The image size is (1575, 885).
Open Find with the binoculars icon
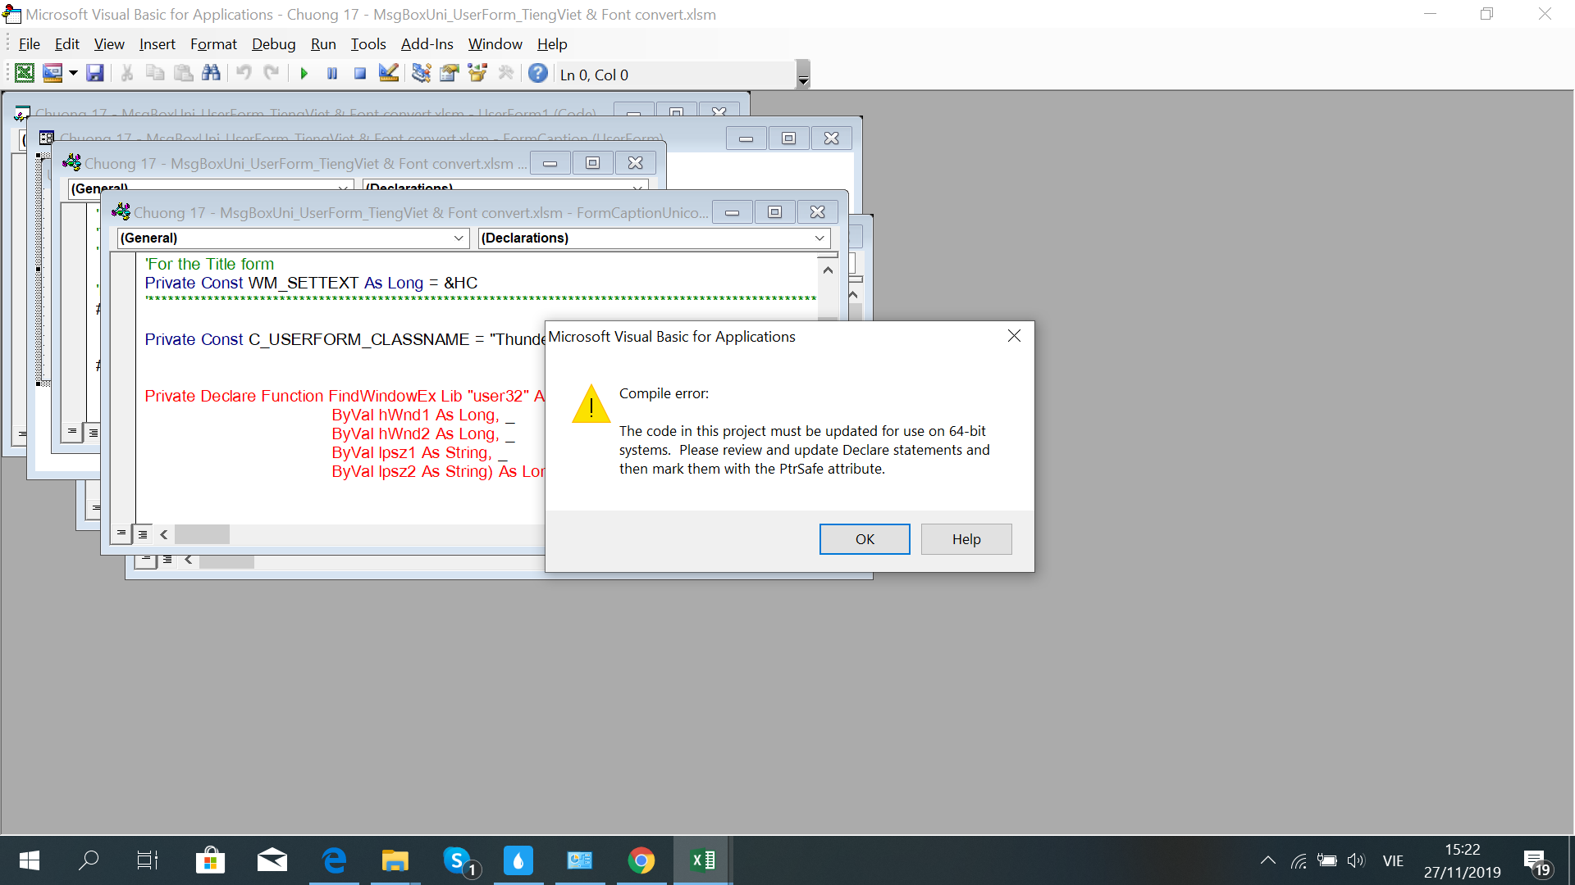(211, 74)
